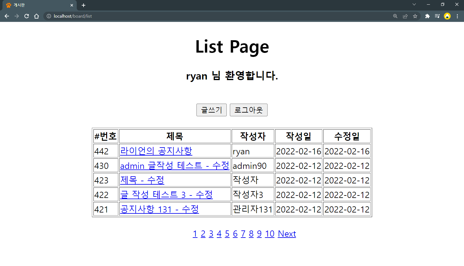
Task: Click the 제목 column header
Action: click(175, 136)
